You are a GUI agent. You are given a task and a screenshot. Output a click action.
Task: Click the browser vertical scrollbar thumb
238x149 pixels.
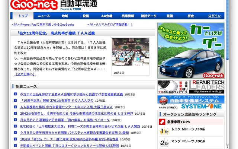(x=227, y=30)
